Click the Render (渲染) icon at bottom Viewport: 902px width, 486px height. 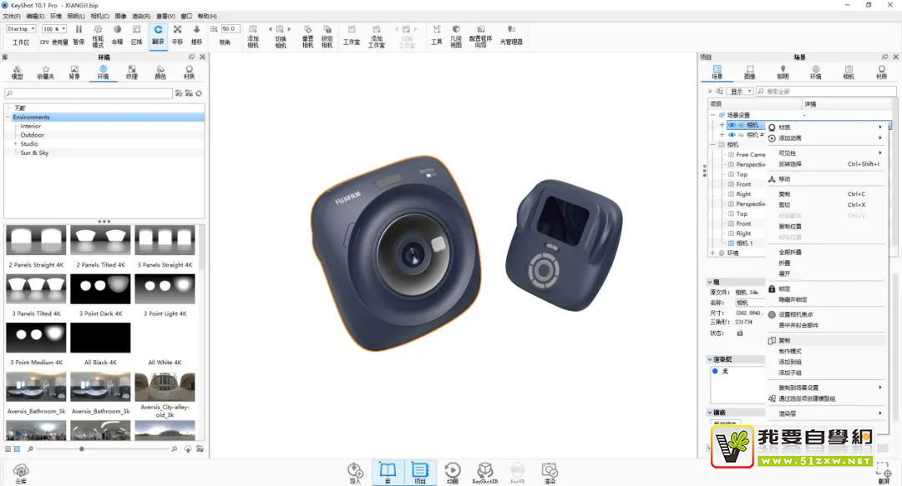[549, 472]
